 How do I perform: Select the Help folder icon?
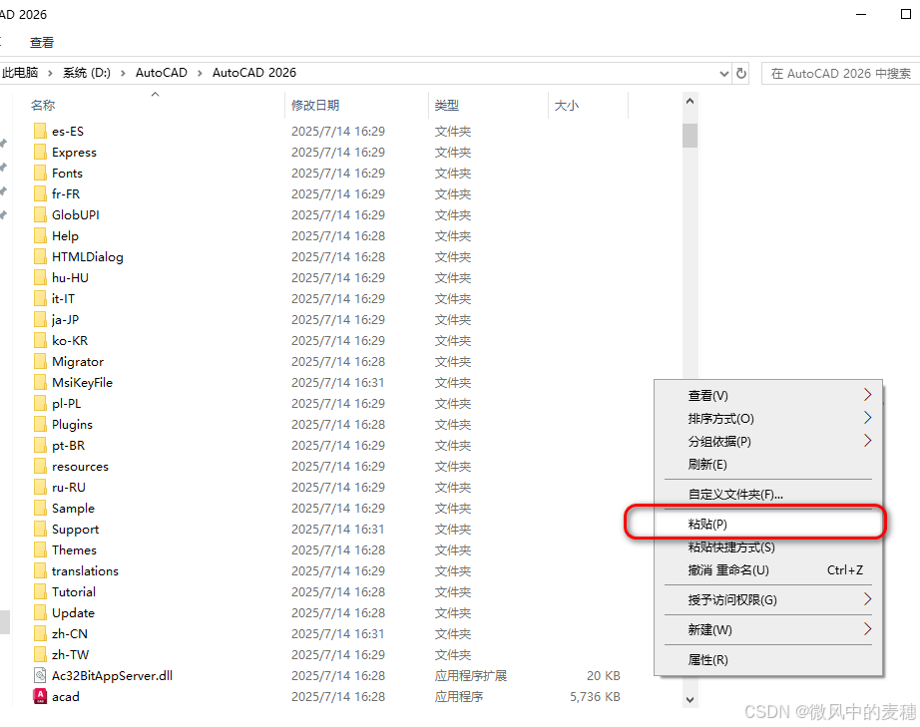point(40,235)
